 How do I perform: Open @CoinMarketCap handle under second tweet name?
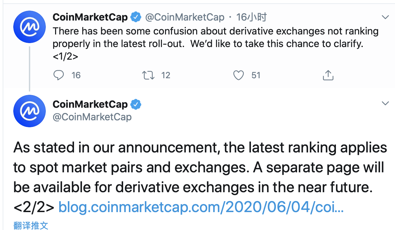(92, 117)
